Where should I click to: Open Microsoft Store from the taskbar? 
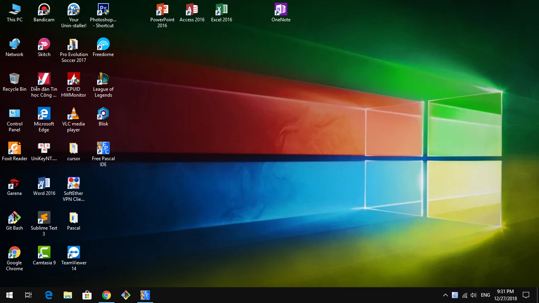coord(87,295)
